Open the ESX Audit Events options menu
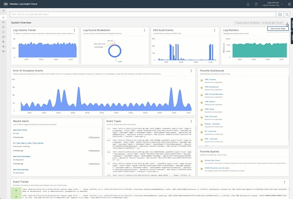293x199 pixels. 214,31
